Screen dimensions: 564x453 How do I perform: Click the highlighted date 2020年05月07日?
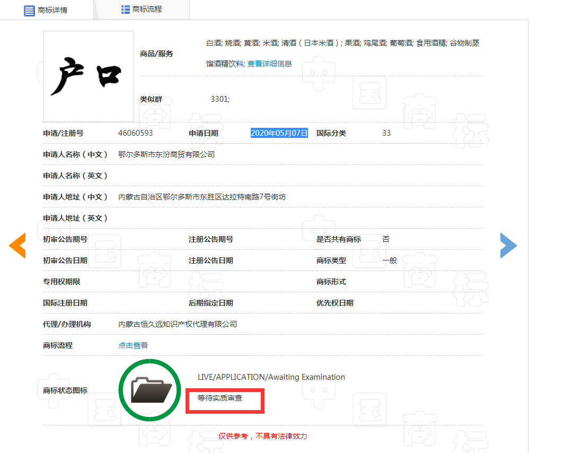click(x=279, y=133)
